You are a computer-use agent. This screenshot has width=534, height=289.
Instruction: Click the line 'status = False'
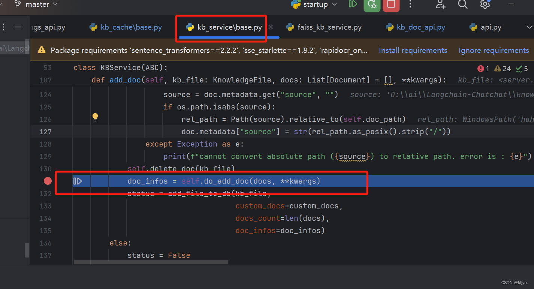click(159, 255)
